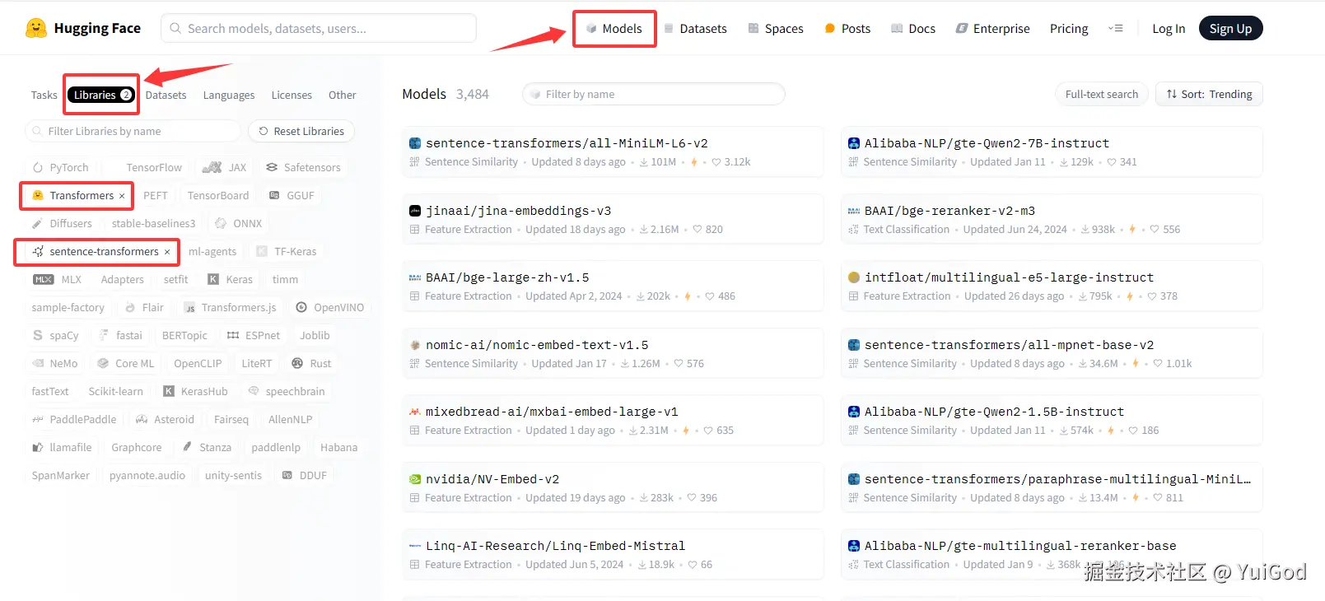Click the ESPnet library icon chip
This screenshot has height=601, width=1325.
click(x=254, y=335)
